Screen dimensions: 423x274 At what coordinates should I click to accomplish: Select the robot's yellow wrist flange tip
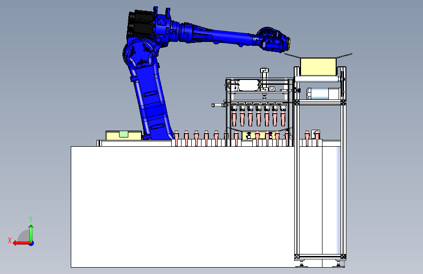[289, 44]
